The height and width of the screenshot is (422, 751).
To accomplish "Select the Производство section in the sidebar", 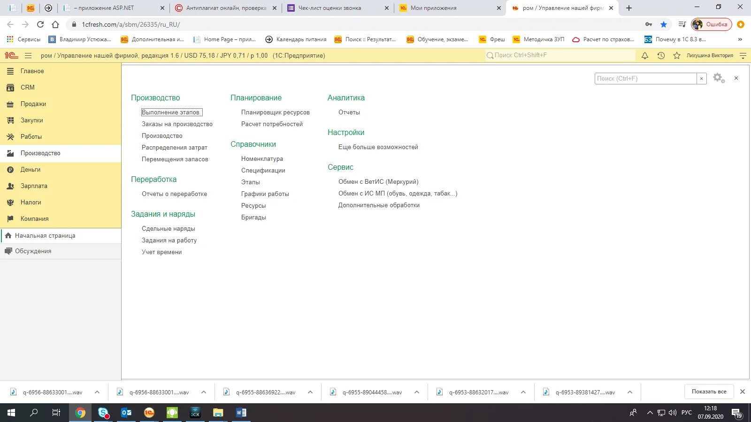I will (61, 153).
